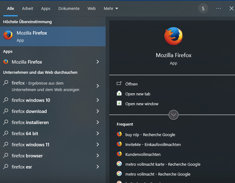The height and width of the screenshot is (183, 235).
Task: Close the search panel with X
Action: (232, 8)
